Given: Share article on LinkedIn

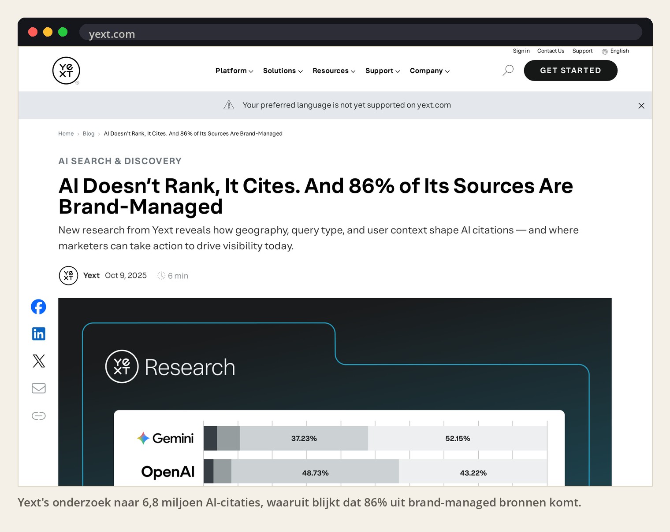Looking at the screenshot, I should pos(39,334).
